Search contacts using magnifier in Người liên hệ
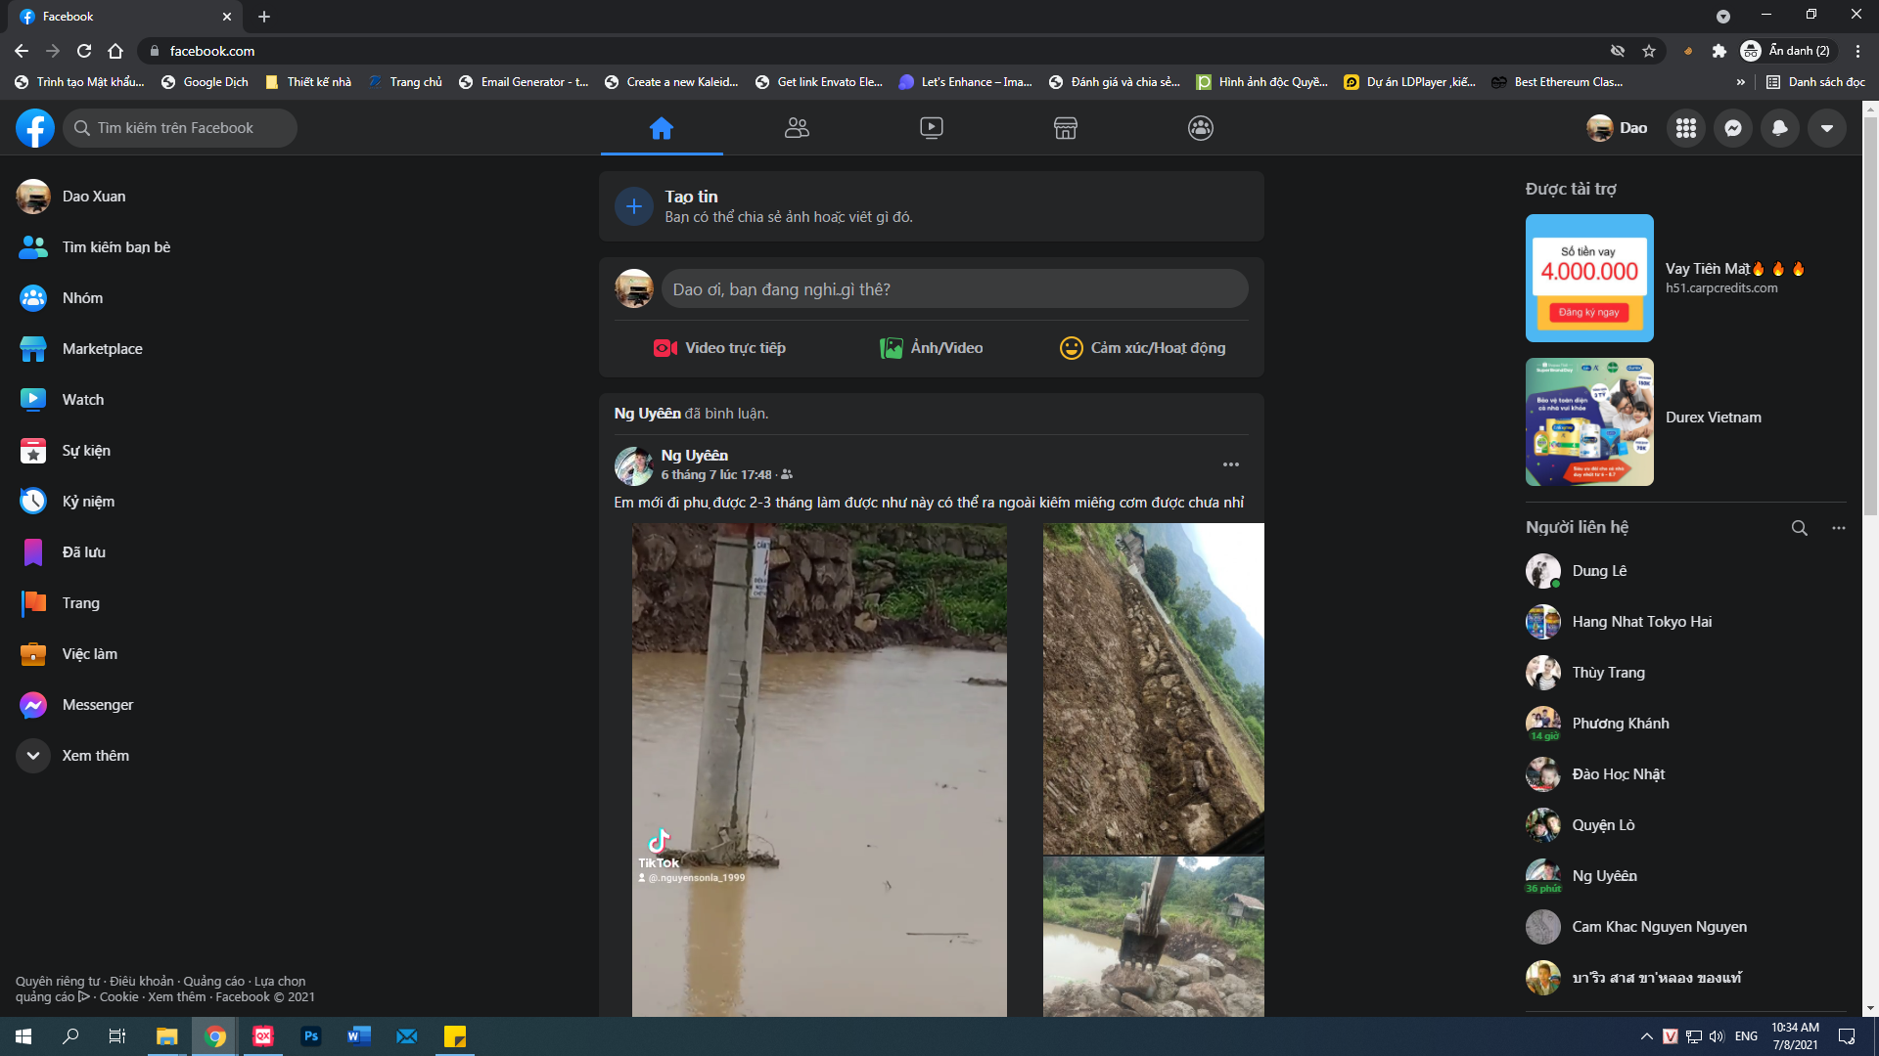Viewport: 1879px width, 1056px height. pyautogui.click(x=1799, y=528)
